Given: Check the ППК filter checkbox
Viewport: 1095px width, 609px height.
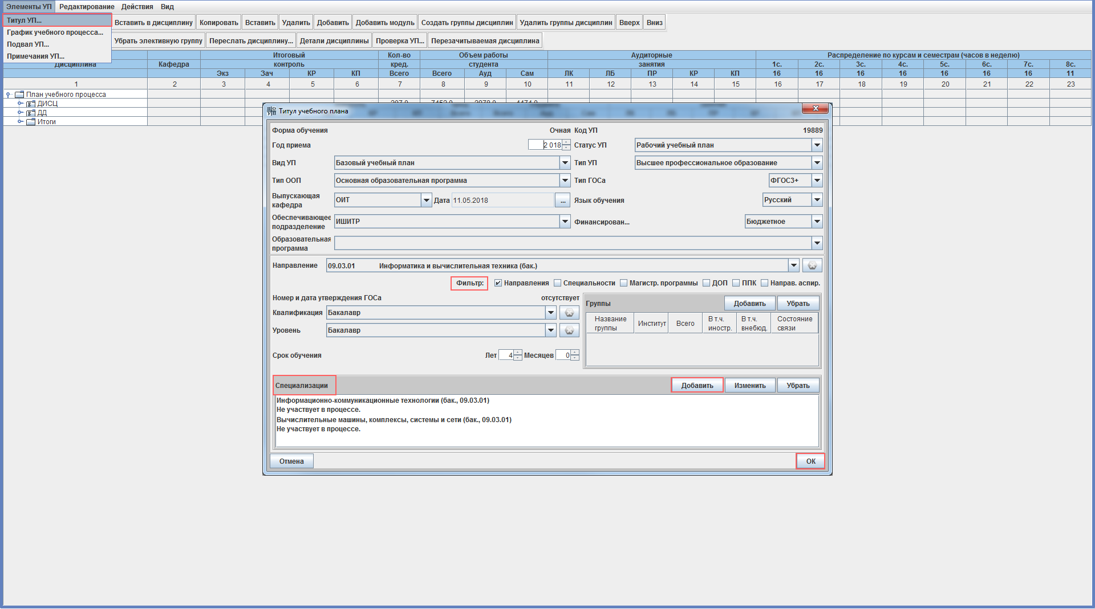Looking at the screenshot, I should 736,283.
